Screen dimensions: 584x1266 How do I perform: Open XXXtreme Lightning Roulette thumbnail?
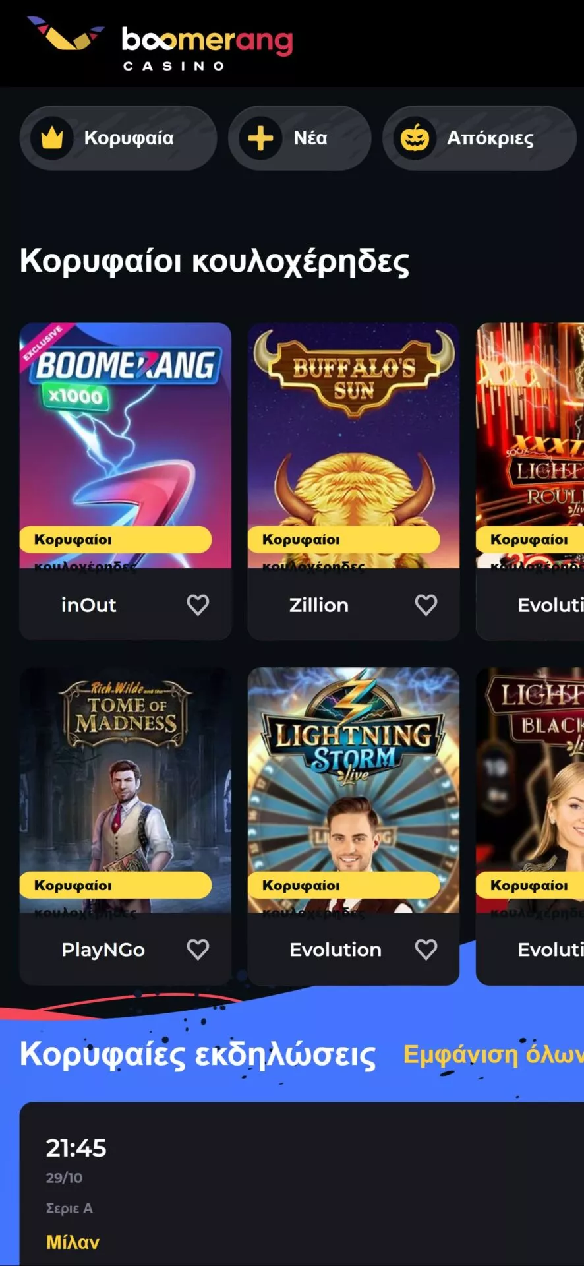tap(530, 445)
